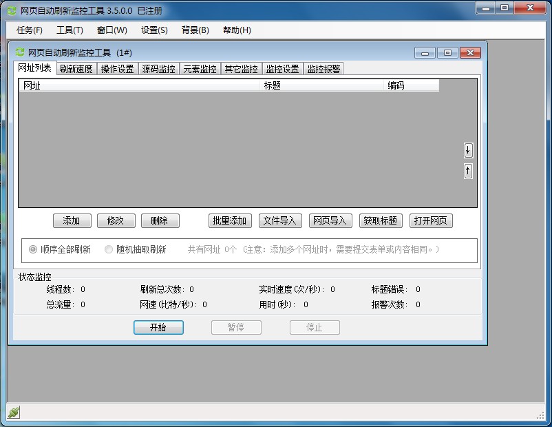552x427 pixels.
Task: Close the main application window
Action: pyautogui.click(x=531, y=8)
